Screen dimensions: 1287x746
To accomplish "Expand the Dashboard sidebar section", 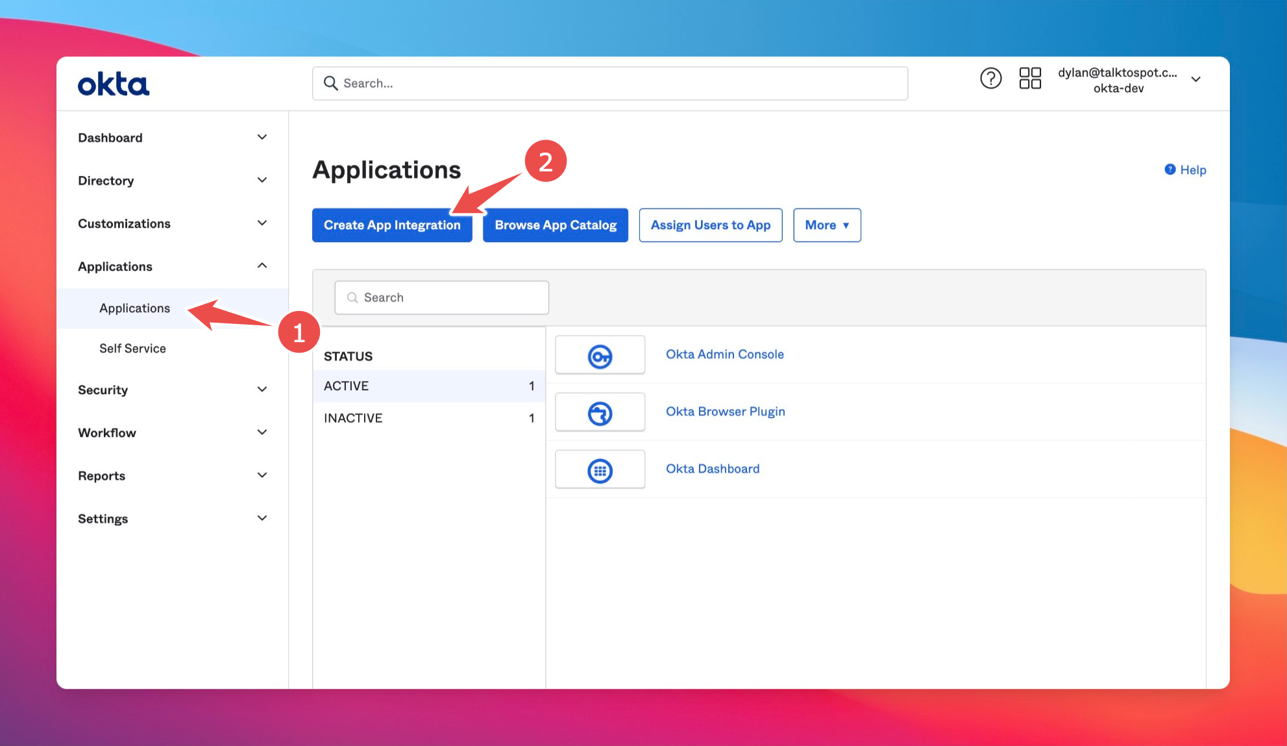I will tap(262, 137).
